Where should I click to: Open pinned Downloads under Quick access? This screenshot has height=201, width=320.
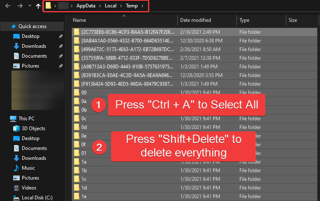pos(34,46)
